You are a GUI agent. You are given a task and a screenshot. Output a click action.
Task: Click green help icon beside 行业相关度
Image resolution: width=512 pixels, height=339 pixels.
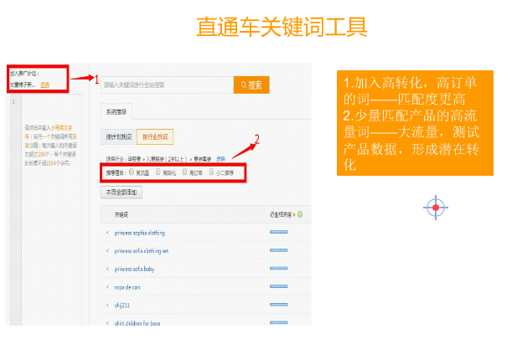coord(300,214)
